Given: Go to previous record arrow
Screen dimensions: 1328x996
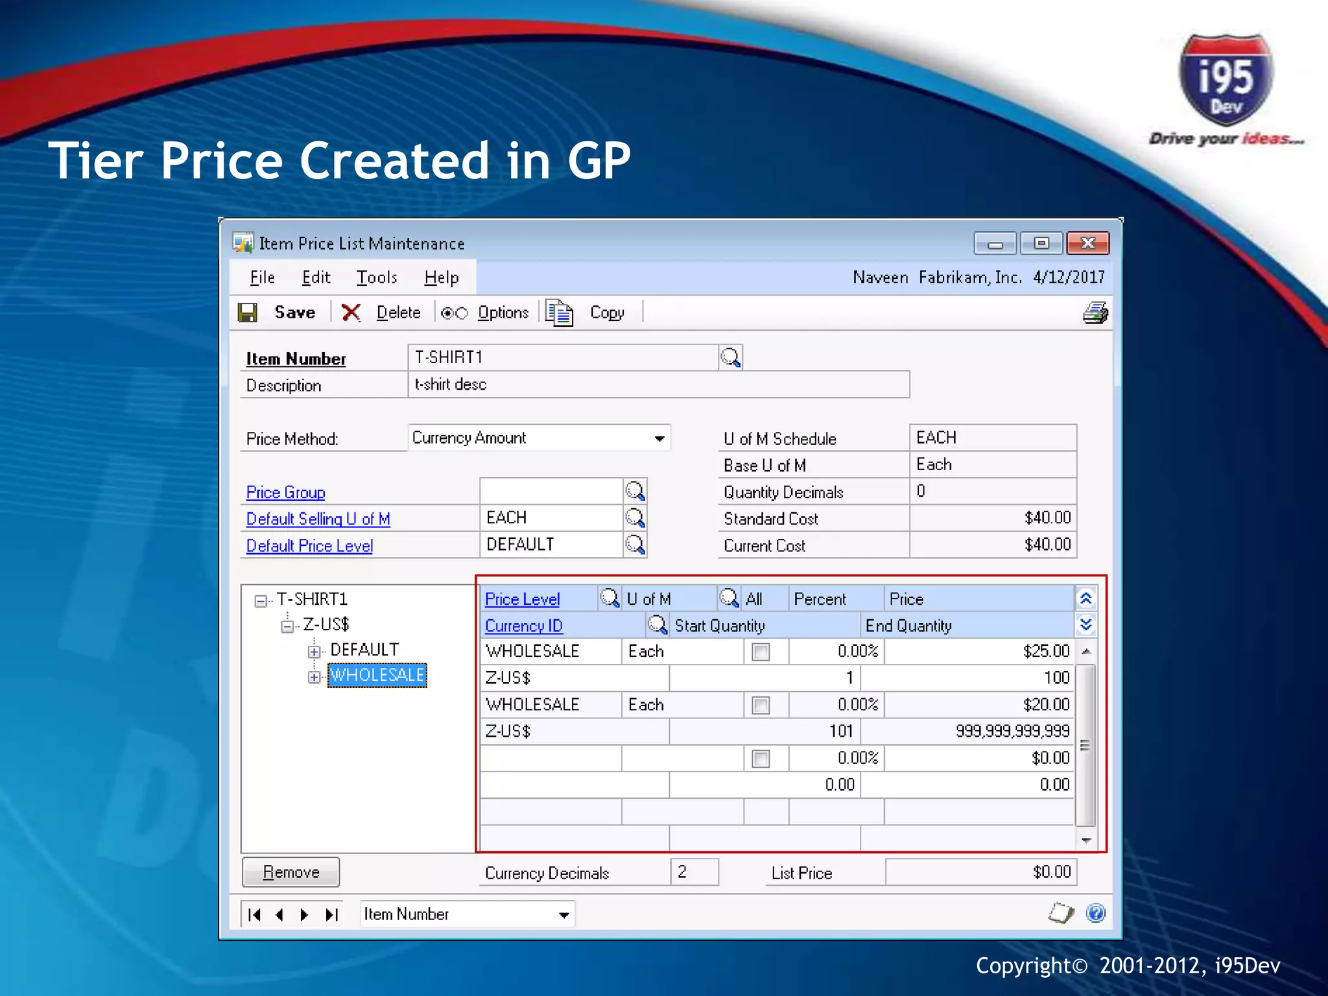Looking at the screenshot, I should [279, 914].
